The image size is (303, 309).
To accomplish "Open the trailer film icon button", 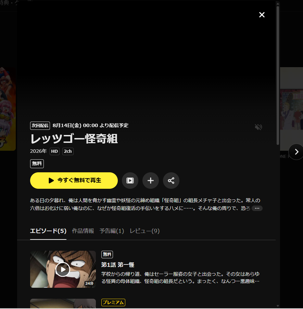I will [x=130, y=181].
